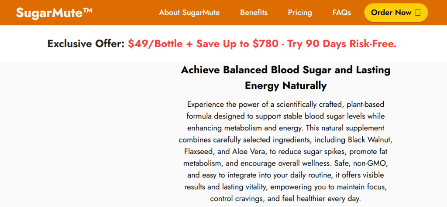This screenshot has height=207, width=447.
Task: Click the red $49/Bottle offer text
Action: (x=156, y=44)
